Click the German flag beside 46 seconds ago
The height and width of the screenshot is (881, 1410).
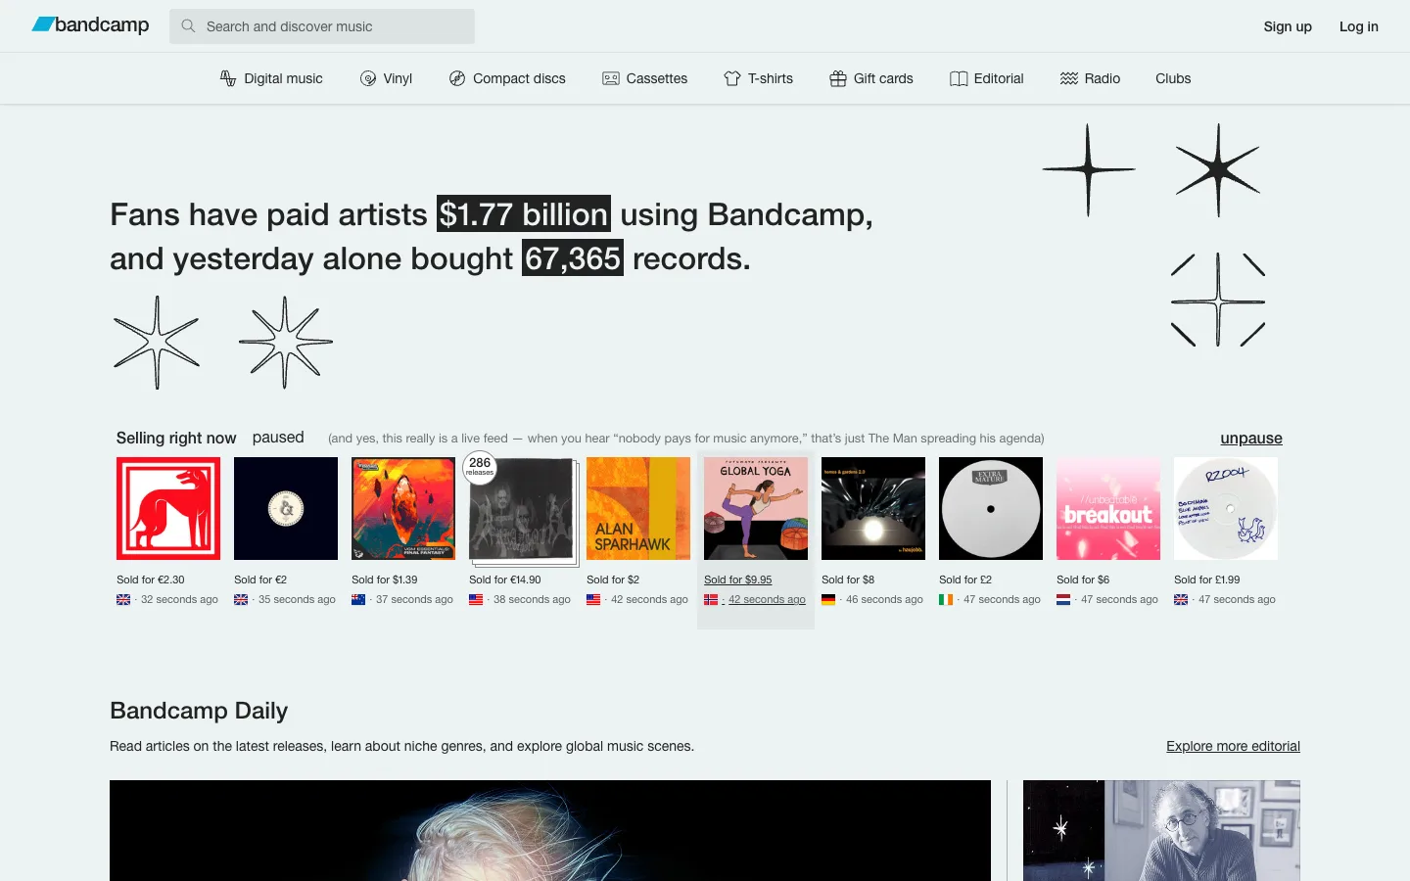click(828, 600)
